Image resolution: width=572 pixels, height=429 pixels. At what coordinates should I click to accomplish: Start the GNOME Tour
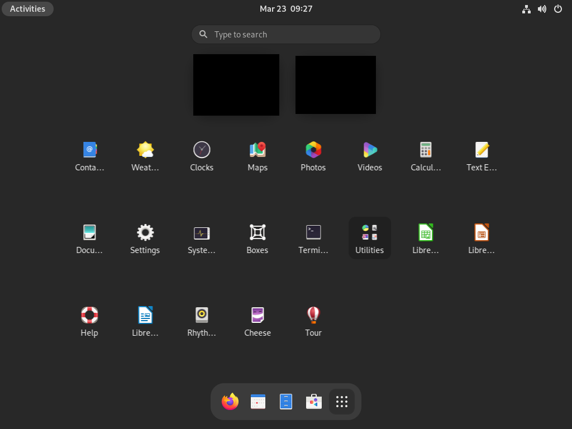pyautogui.click(x=313, y=321)
